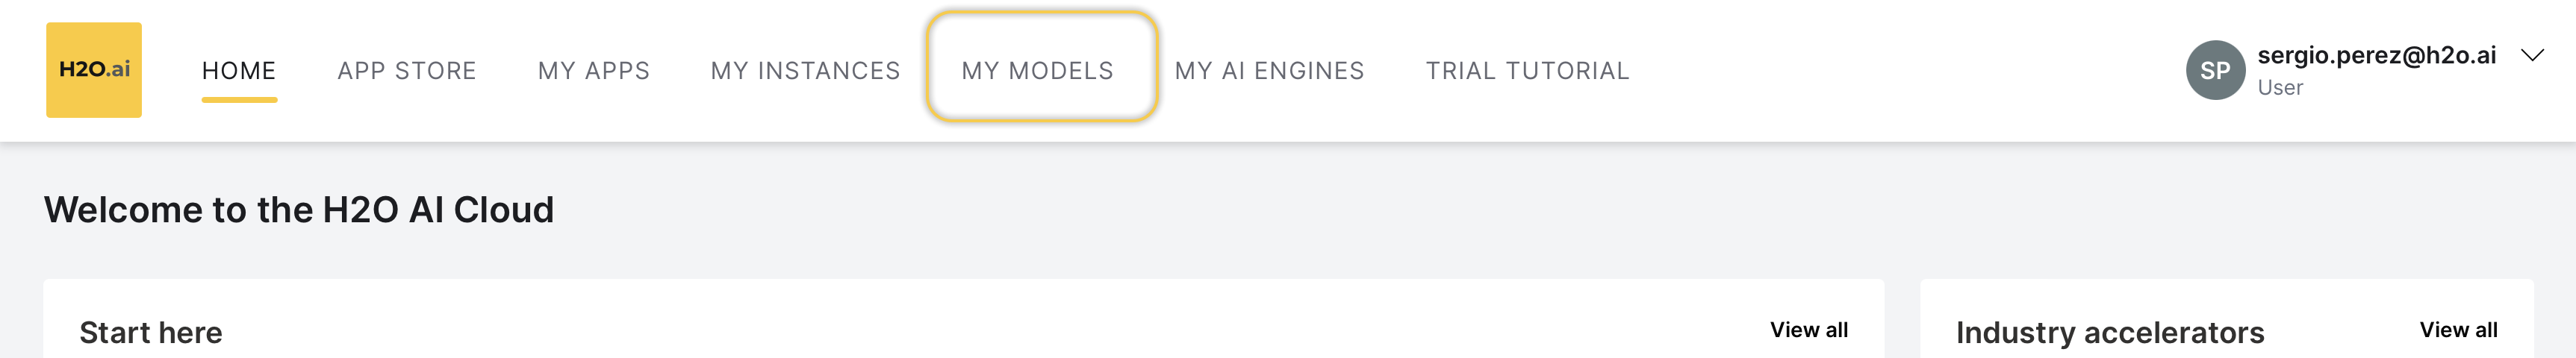Click the Welcome to the H2O AI Cloud heading
2576x358 pixels.
pos(299,210)
